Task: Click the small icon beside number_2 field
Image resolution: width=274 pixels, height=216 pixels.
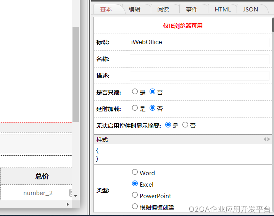Action: (x=71, y=193)
